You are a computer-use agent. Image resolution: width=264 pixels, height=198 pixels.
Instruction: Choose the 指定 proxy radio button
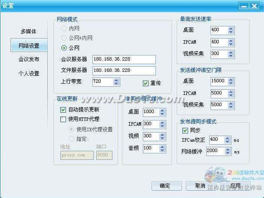(71, 139)
